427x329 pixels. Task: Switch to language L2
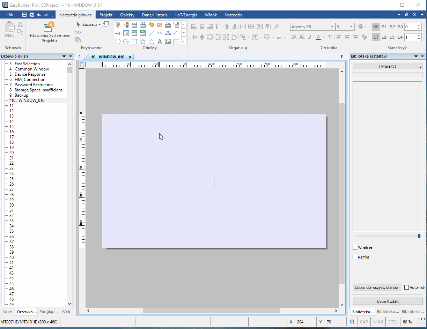384,37
